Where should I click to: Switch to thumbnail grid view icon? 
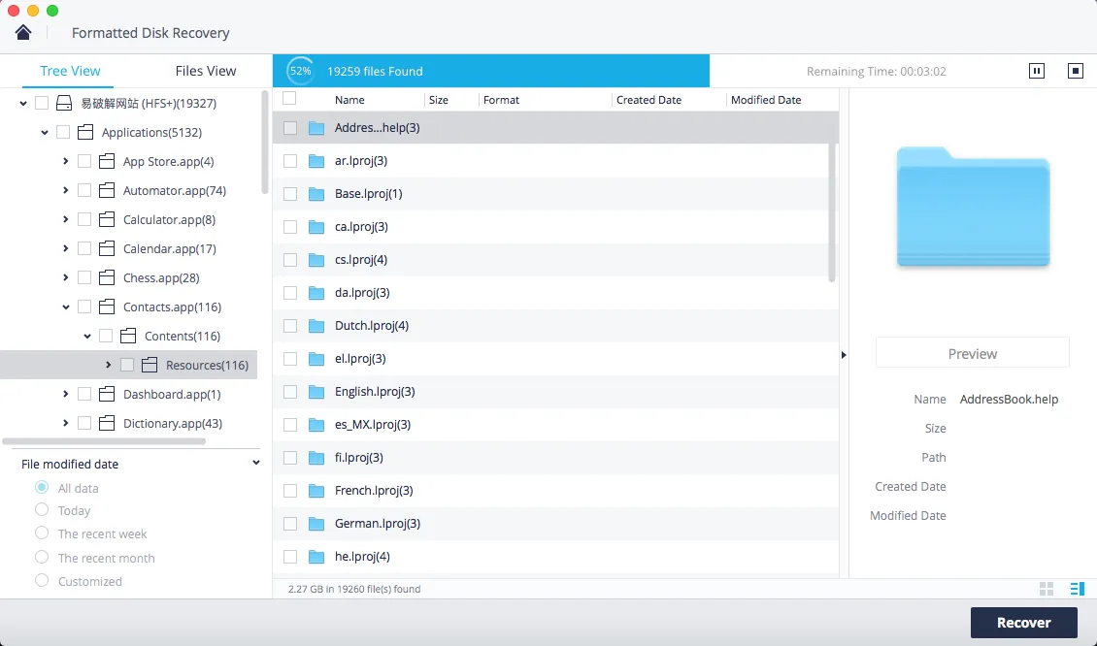pos(1047,589)
